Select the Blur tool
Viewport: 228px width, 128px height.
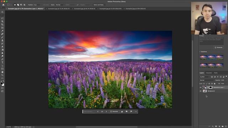2,53
